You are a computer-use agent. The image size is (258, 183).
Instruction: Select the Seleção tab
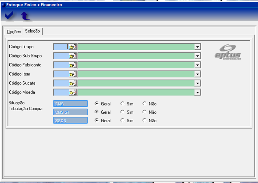pos(32,31)
